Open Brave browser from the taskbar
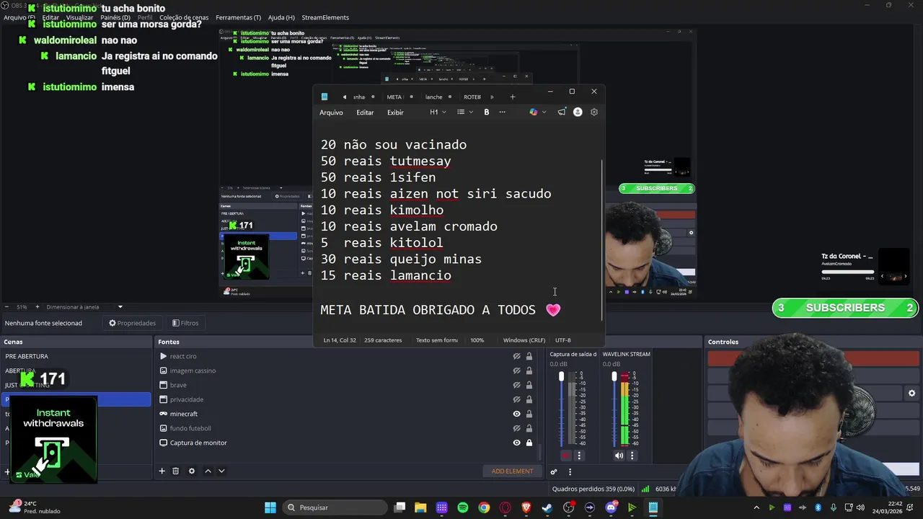This screenshot has width=923, height=519. click(526, 507)
